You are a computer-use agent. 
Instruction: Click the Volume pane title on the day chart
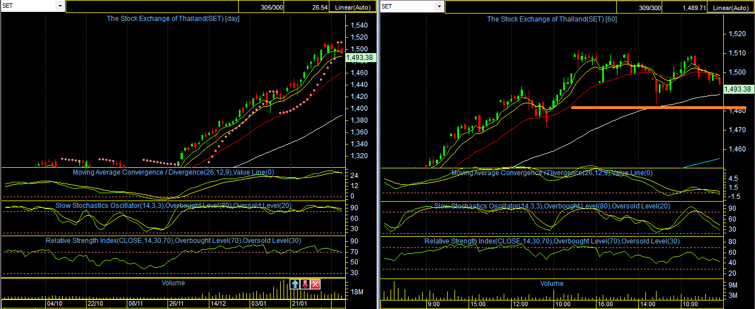coord(173,283)
